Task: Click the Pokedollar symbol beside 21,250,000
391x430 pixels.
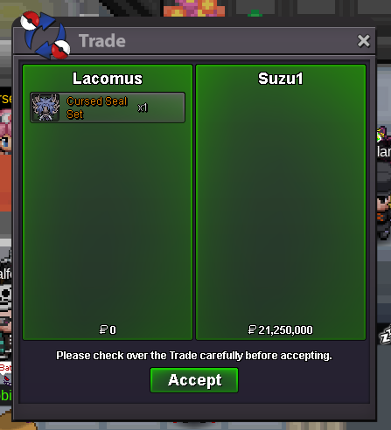Action: tap(252, 329)
